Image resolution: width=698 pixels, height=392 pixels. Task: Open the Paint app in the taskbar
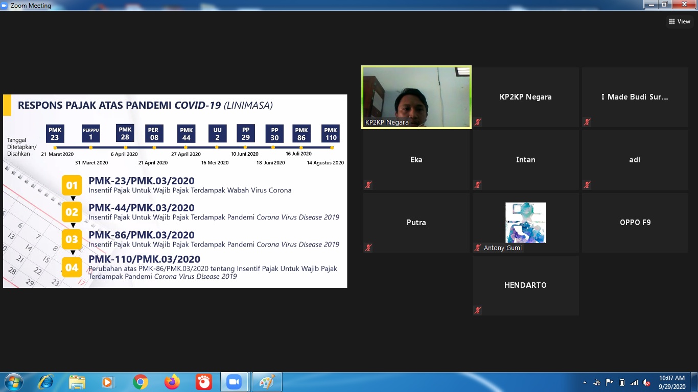(x=266, y=382)
